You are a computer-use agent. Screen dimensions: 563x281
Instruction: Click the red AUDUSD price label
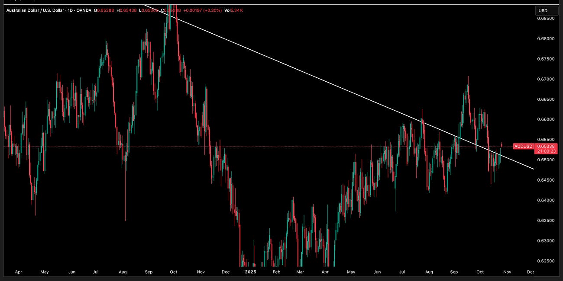(x=523, y=147)
